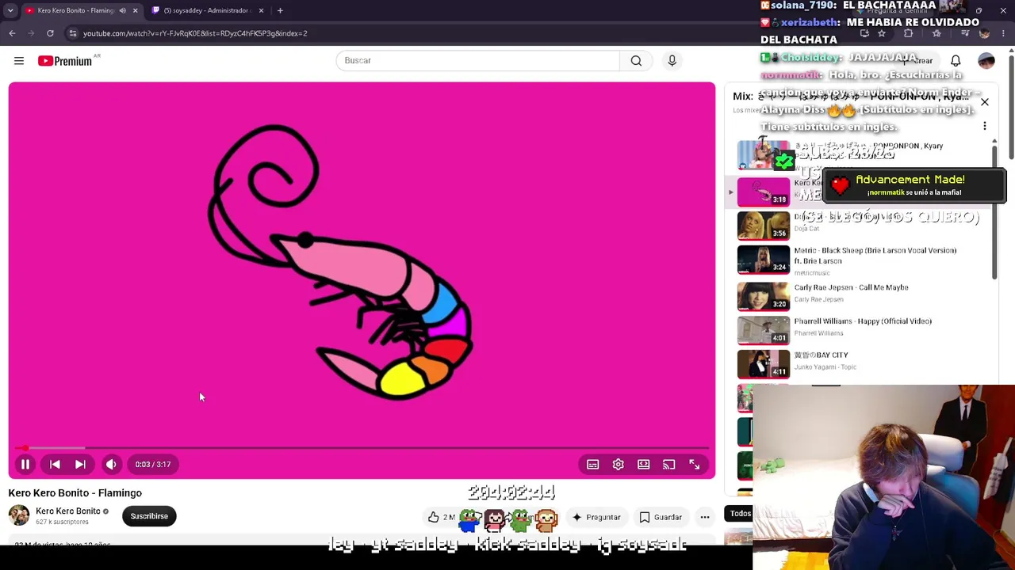Switch the player to theater mode
Image resolution: width=1015 pixels, height=570 pixels.
[644, 465]
